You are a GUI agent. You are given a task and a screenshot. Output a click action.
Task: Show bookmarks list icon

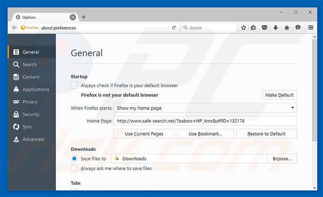(x=253, y=27)
